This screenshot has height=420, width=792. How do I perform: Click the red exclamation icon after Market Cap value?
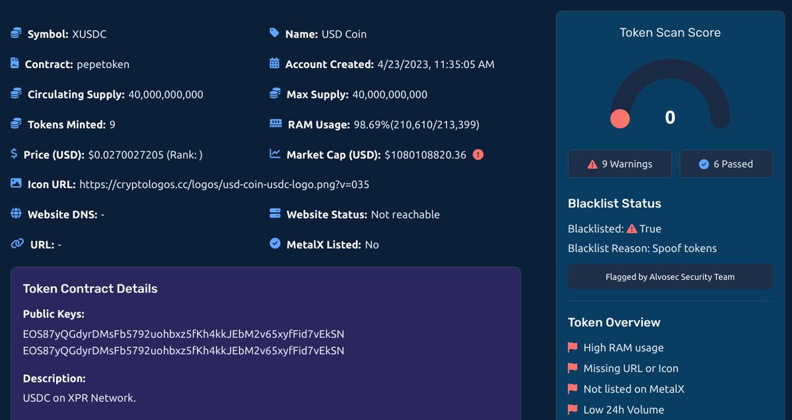(x=478, y=155)
